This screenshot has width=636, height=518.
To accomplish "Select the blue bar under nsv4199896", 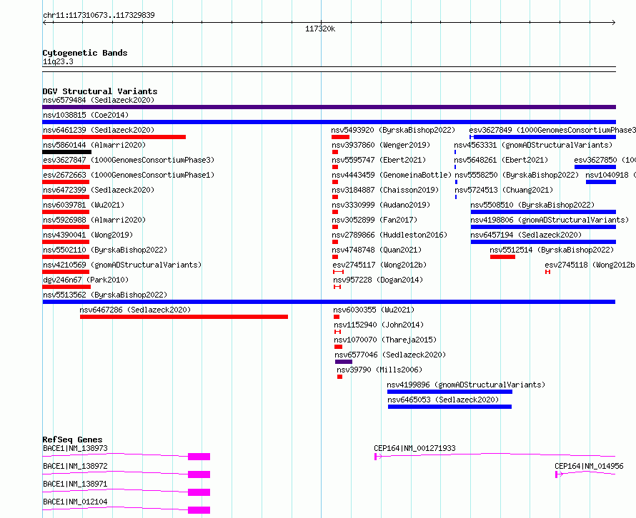I will [x=449, y=392].
